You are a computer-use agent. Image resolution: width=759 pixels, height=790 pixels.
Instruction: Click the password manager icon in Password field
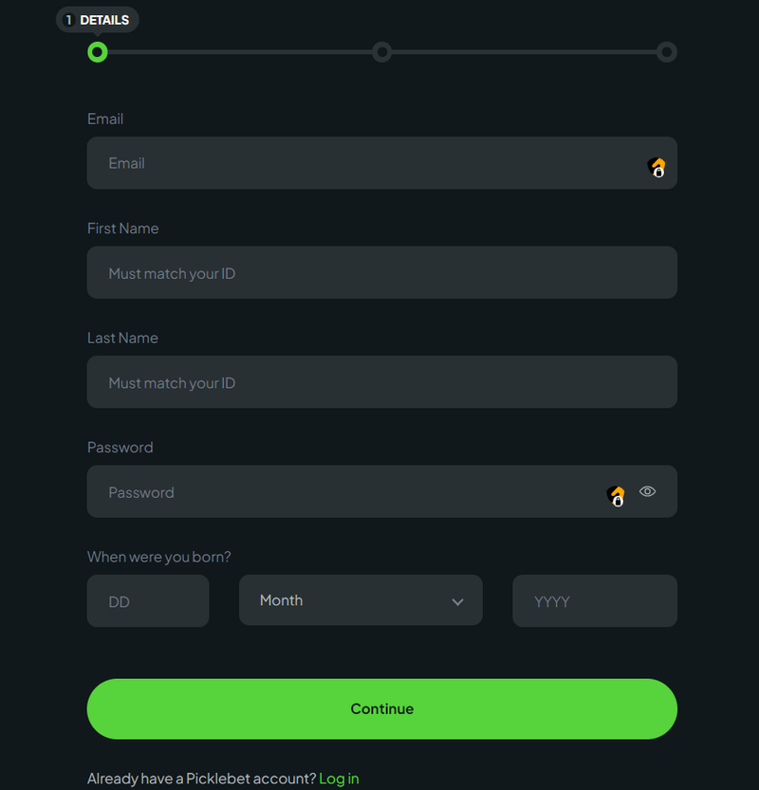616,496
